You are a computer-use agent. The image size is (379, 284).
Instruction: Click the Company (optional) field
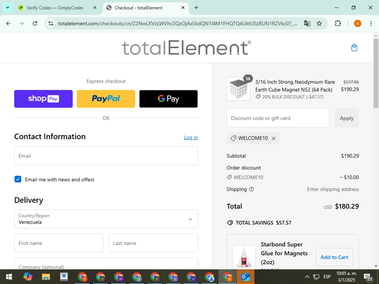pos(106,264)
